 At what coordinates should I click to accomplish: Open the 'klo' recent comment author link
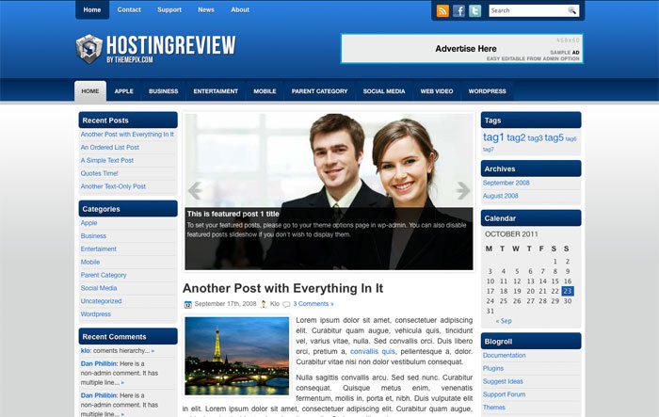[86, 350]
